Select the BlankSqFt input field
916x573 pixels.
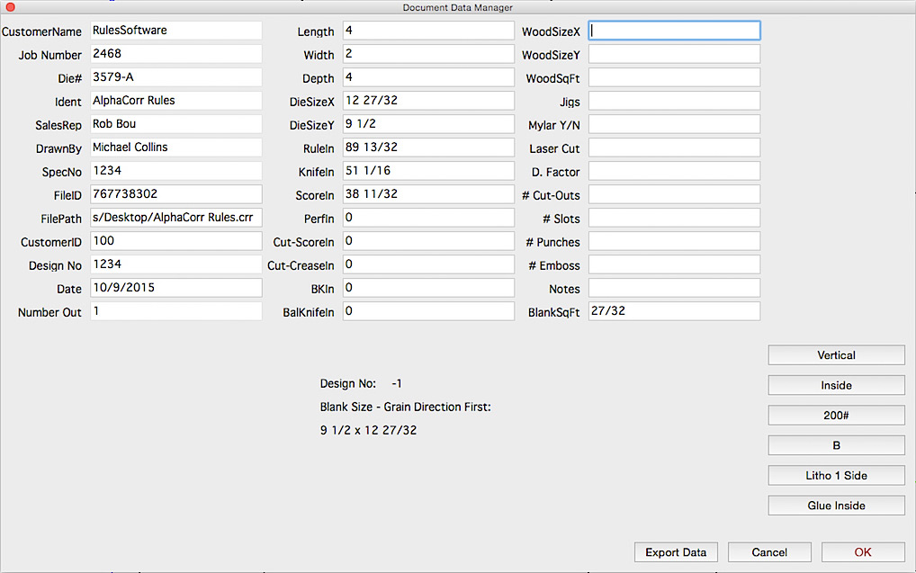pyautogui.click(x=674, y=311)
